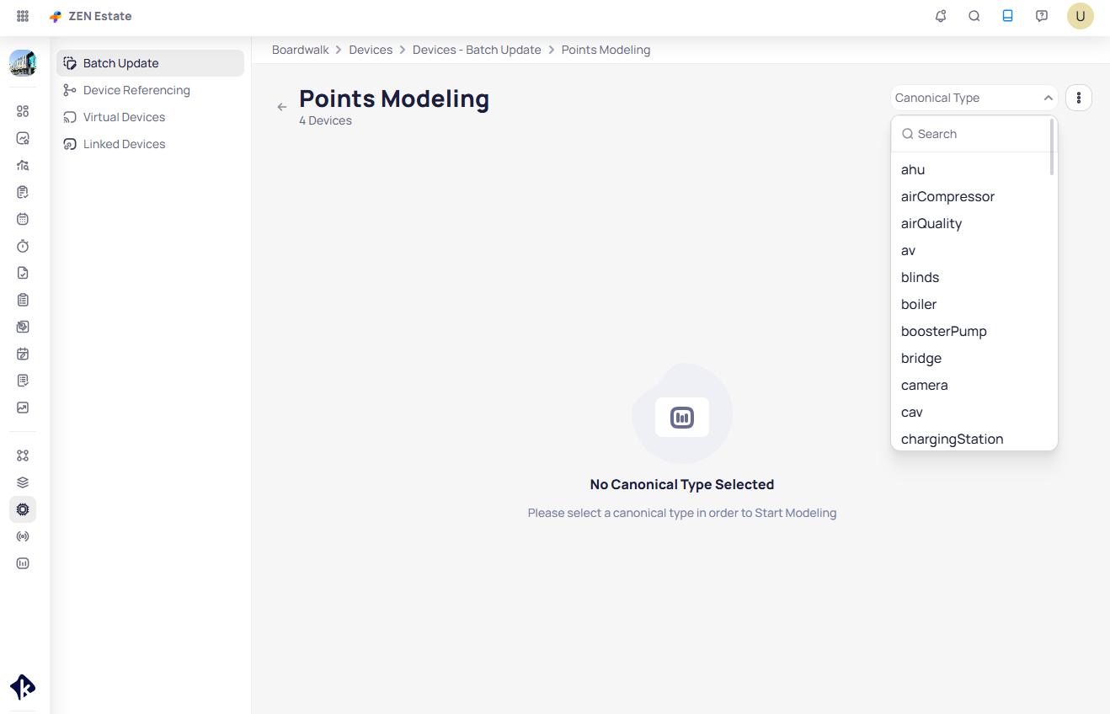Viewport: 1110px width, 714px height.
Task: Open the stopwatch timer sidebar icon
Action: pos(23,246)
